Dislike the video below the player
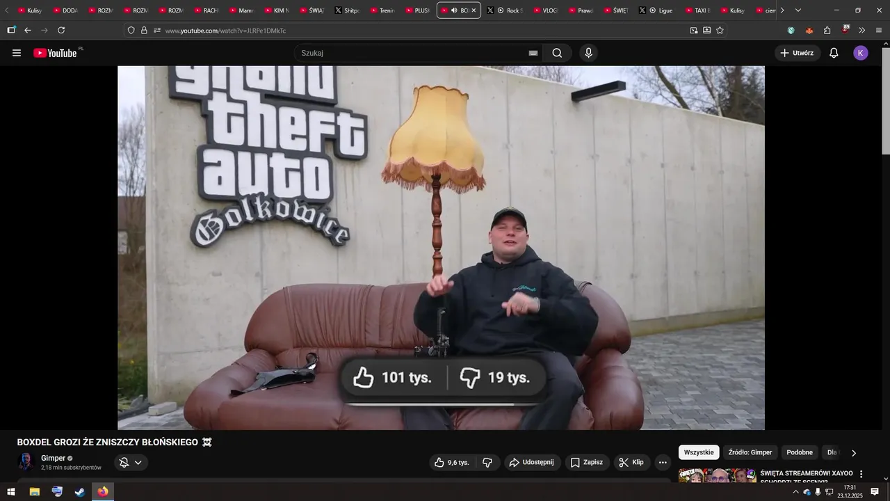This screenshot has width=890, height=501. (487, 462)
